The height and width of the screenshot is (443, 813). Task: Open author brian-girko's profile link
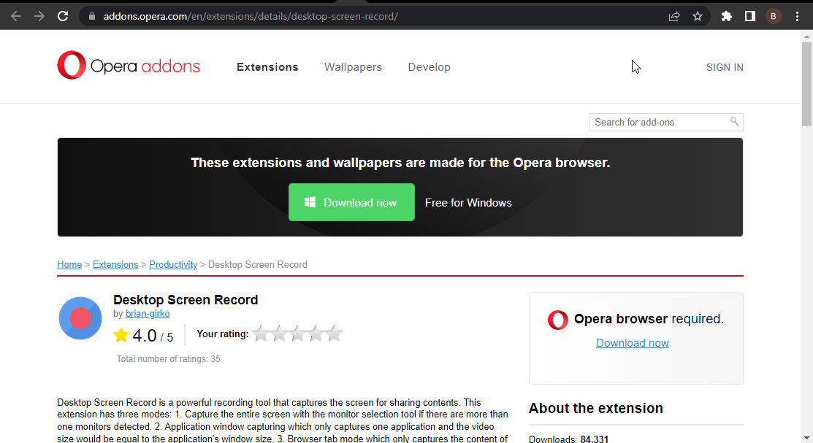point(148,314)
